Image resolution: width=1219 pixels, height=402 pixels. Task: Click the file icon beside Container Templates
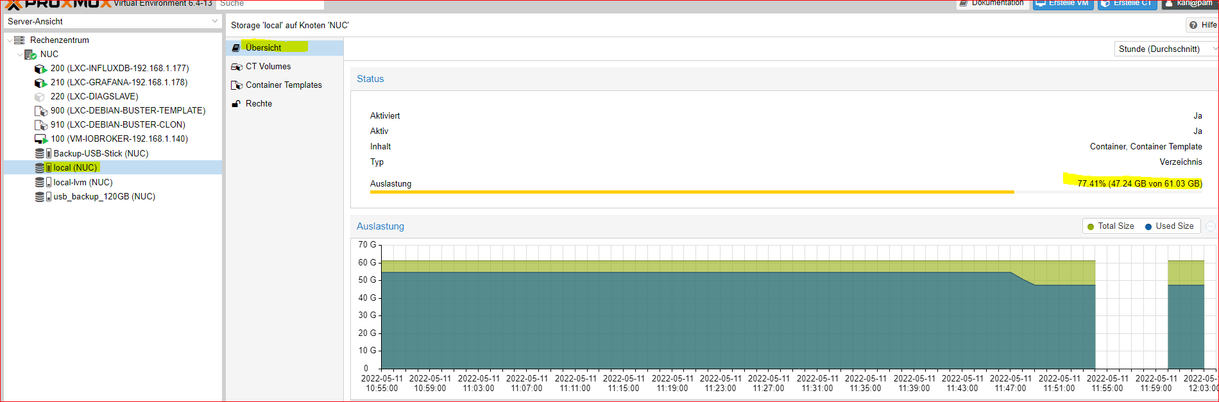[x=236, y=85]
